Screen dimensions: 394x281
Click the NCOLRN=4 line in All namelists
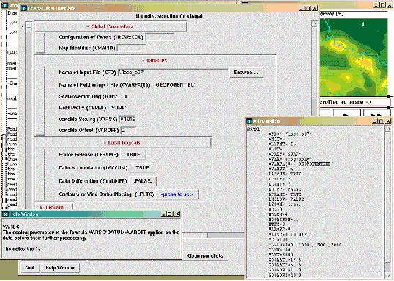coord(278,214)
